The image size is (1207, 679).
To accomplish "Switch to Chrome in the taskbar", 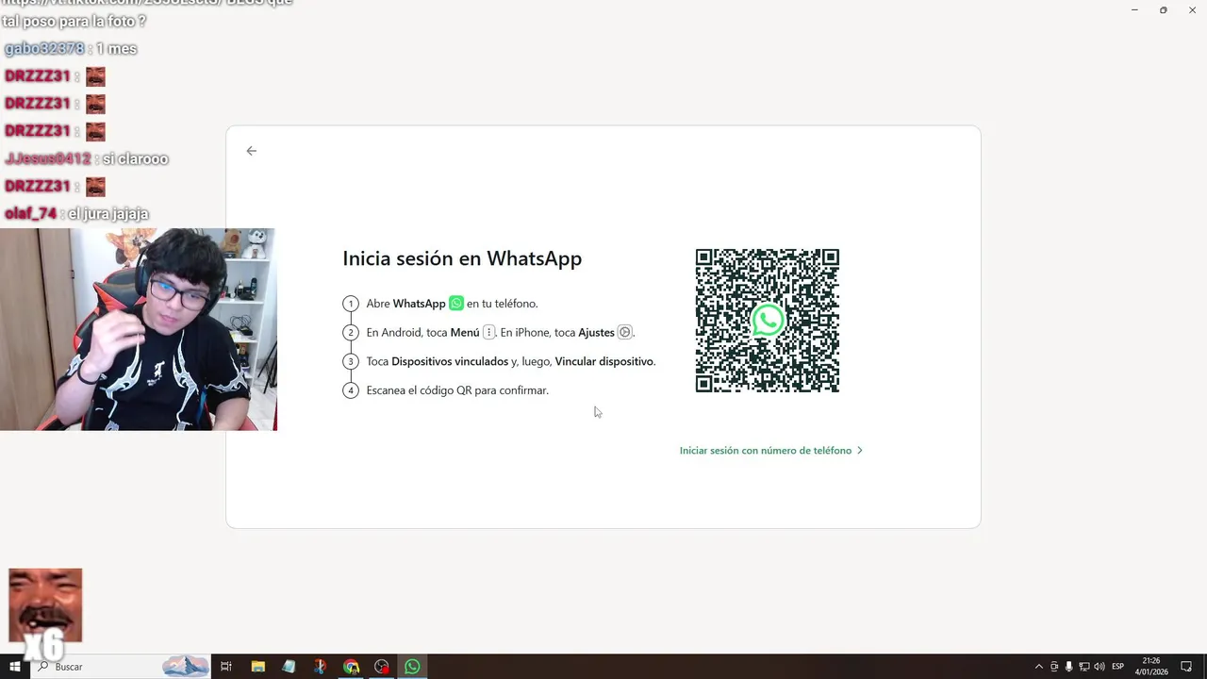I will [351, 667].
